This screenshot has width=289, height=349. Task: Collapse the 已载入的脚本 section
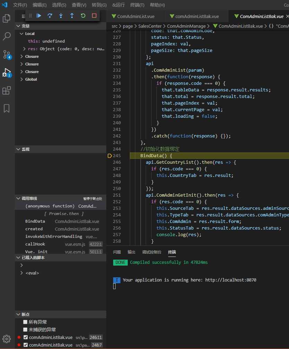coord(18,258)
